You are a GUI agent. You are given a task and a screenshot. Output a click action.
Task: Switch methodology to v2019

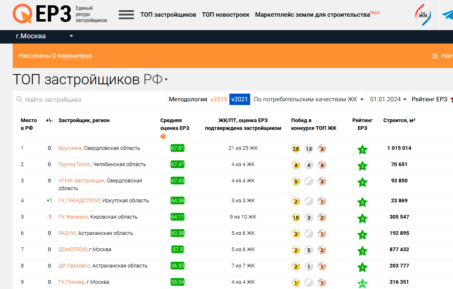pyautogui.click(x=218, y=99)
